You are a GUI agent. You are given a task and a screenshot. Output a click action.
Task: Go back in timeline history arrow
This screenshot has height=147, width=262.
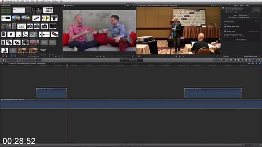[2, 64]
